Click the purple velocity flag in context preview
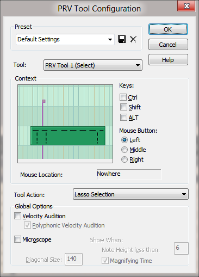Image resolution: width=199 pixels, height=277 pixels. 43,101
